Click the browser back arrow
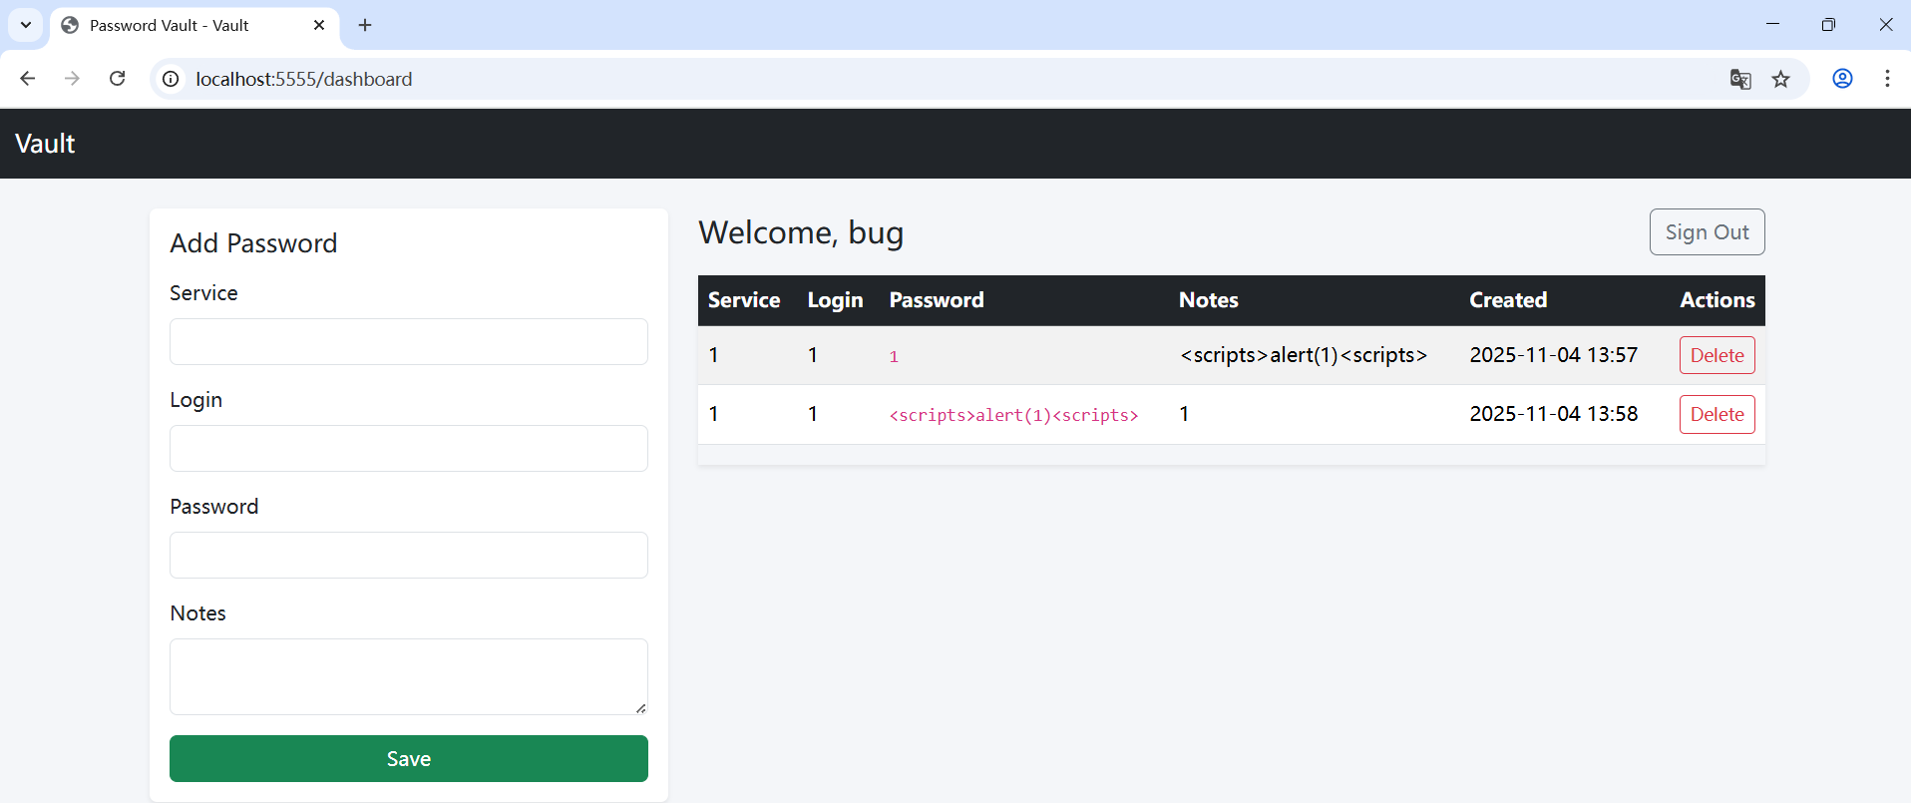The height and width of the screenshot is (803, 1911). click(28, 79)
